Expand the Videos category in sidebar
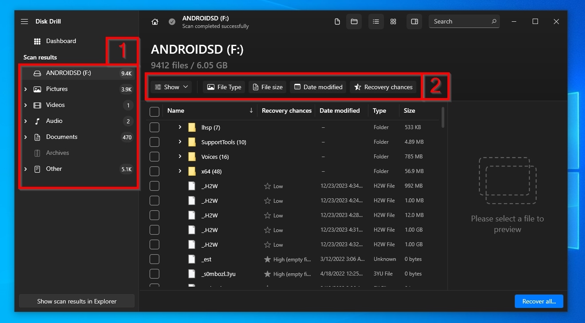The image size is (585, 323). [x=25, y=105]
